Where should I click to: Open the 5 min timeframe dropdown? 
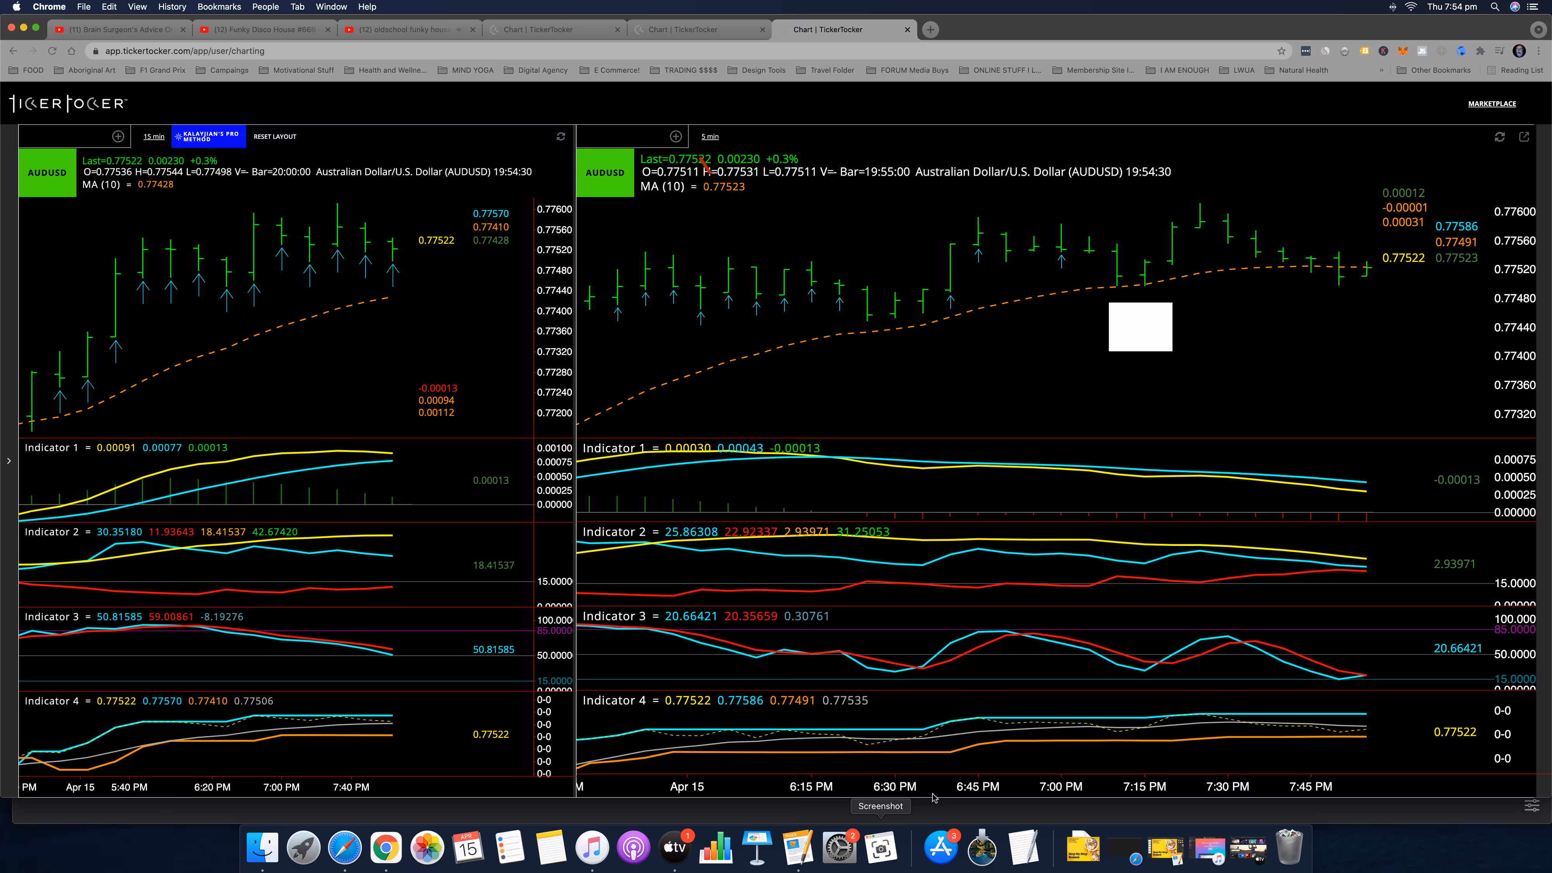click(x=710, y=137)
